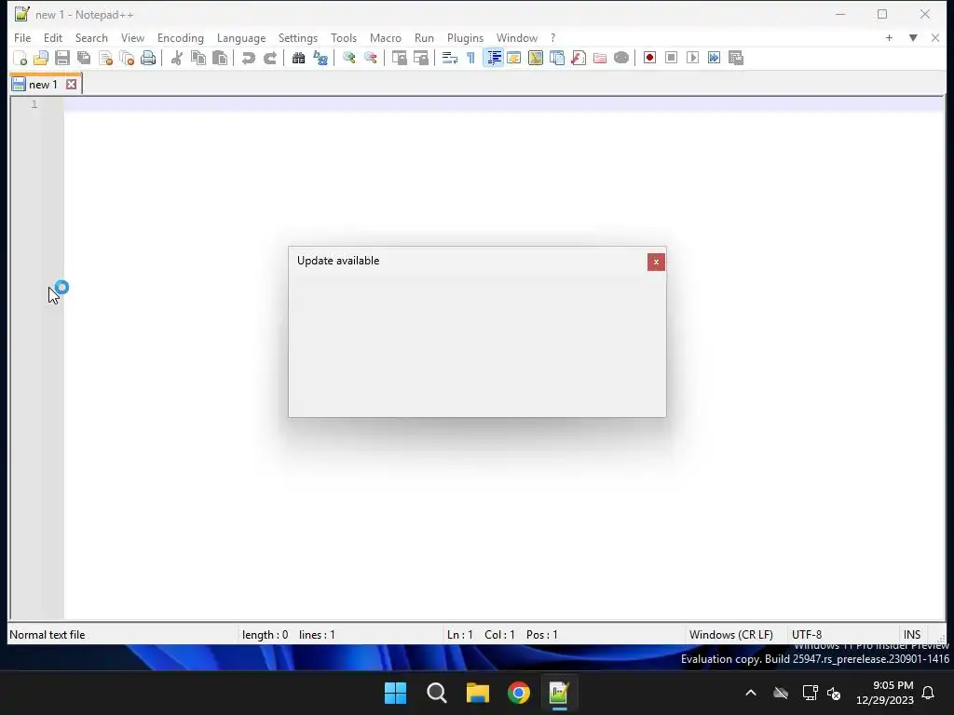Screen dimensions: 954x715
Task: Click the Print toolbar icon
Action: click(148, 58)
